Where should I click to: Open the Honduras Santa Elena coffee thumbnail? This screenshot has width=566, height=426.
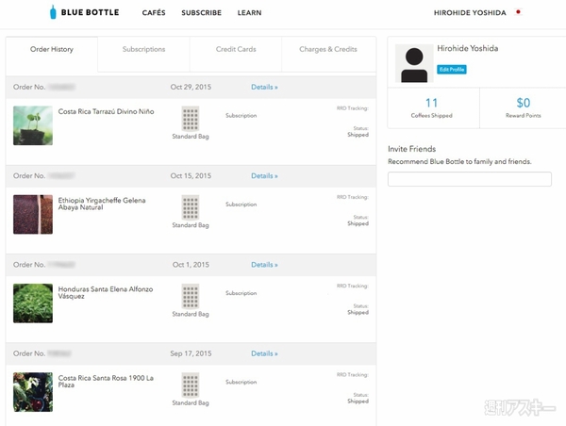(33, 303)
